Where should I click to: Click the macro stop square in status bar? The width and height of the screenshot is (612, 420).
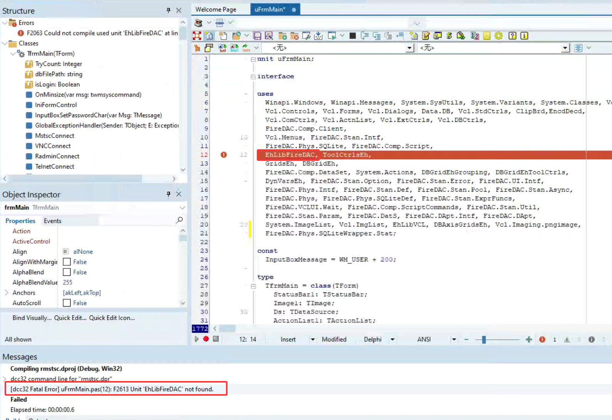216,339
